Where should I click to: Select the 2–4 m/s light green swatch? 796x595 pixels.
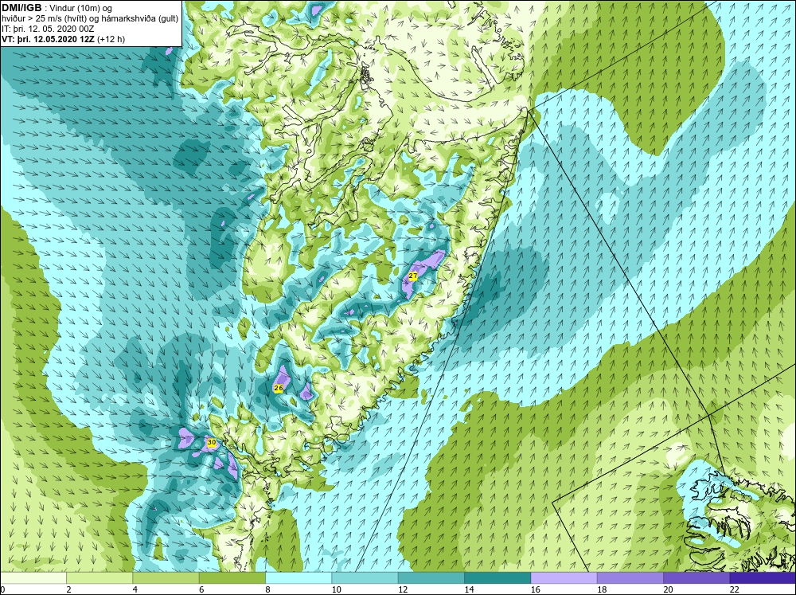99,577
